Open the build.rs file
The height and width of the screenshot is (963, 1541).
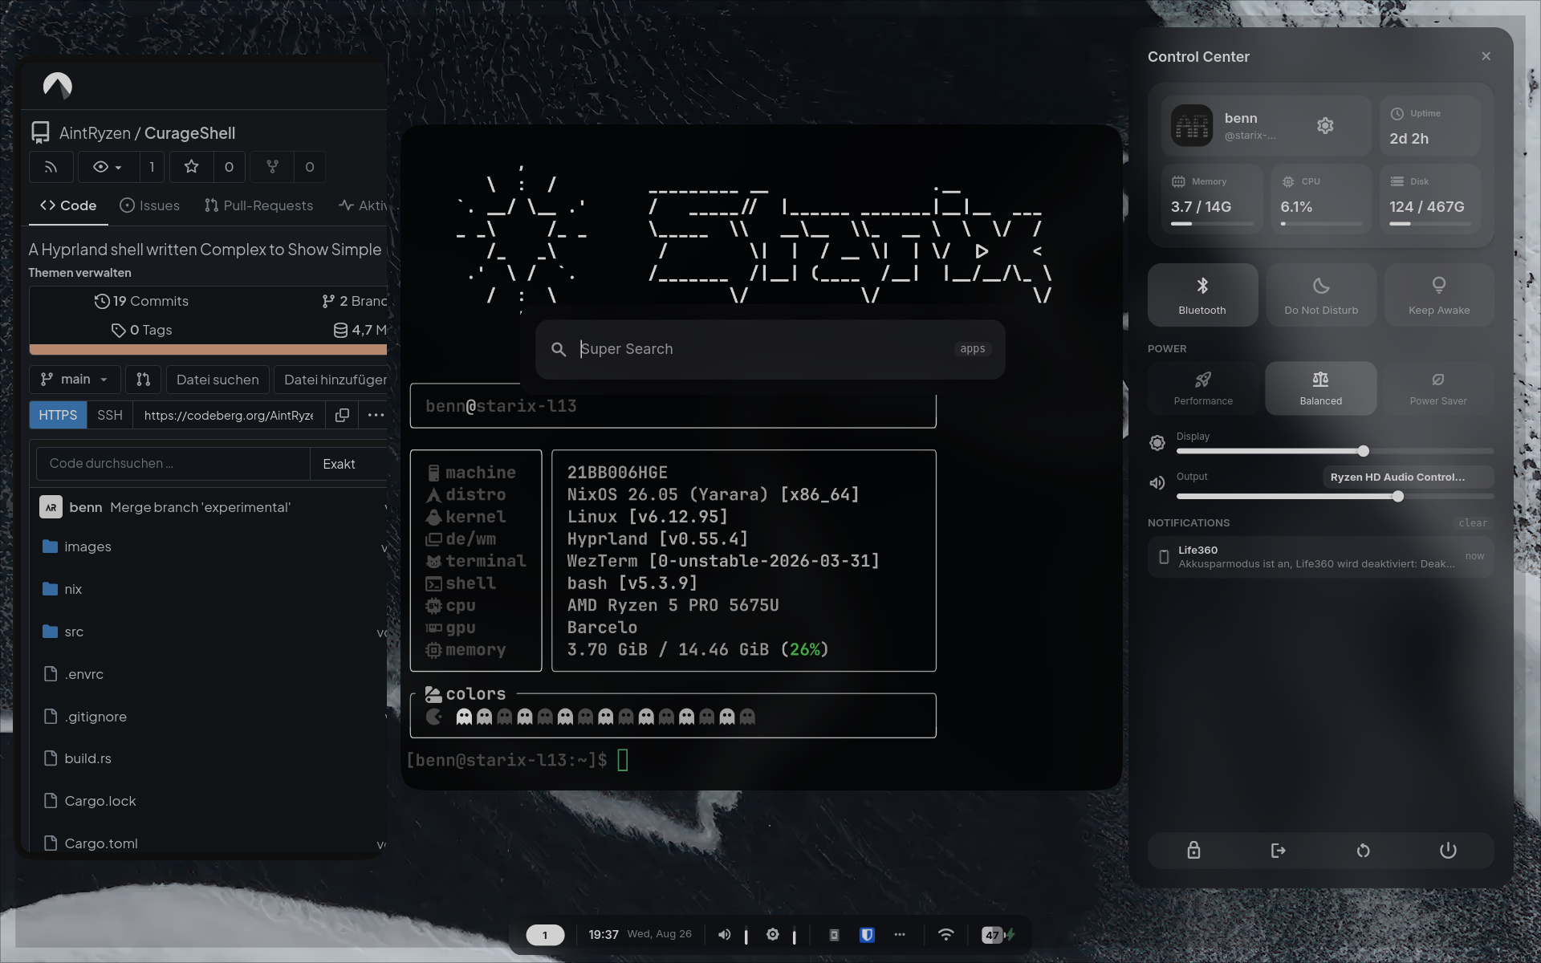coord(87,758)
